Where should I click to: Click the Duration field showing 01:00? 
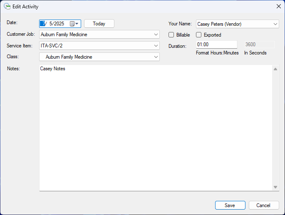pyautogui.click(x=216, y=44)
